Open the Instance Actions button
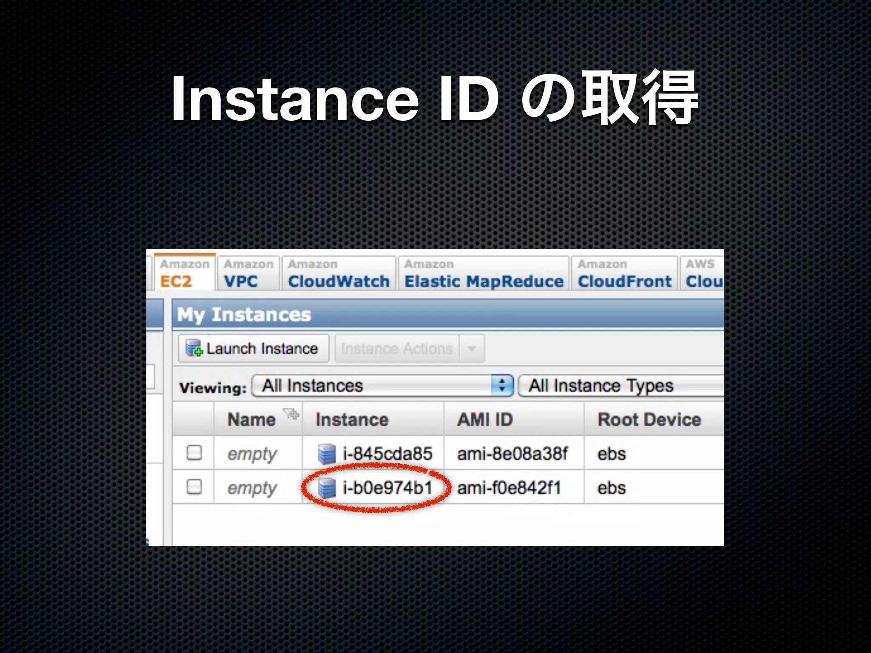Viewport: 871px width, 653px height. click(397, 349)
